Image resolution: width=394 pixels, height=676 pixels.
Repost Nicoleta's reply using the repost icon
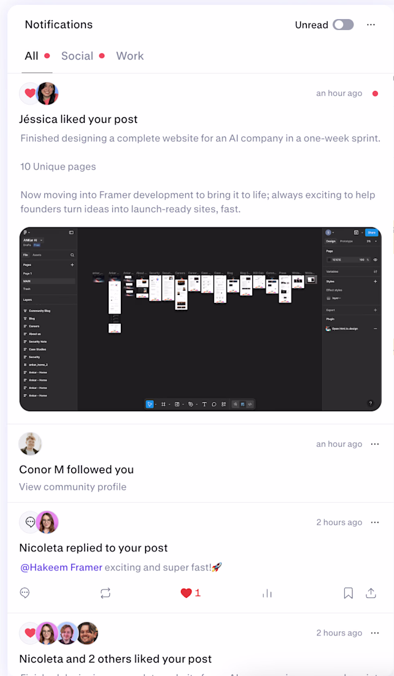pos(106,593)
